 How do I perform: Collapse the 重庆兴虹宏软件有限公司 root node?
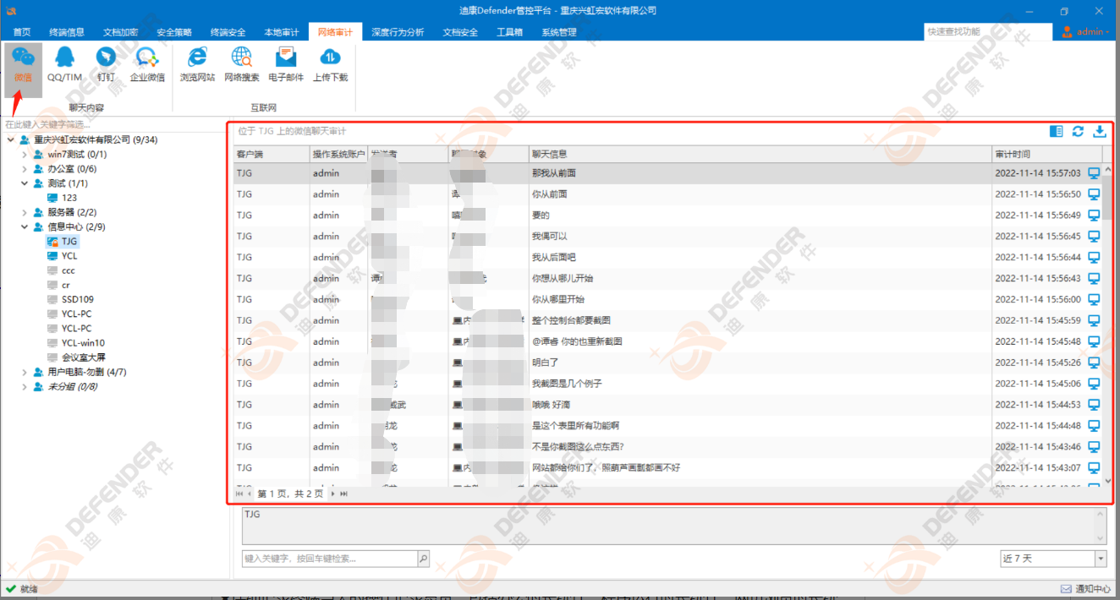[10, 139]
